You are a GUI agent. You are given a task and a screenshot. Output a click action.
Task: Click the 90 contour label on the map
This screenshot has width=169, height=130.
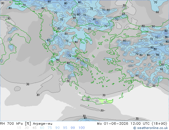[x=49, y=2]
